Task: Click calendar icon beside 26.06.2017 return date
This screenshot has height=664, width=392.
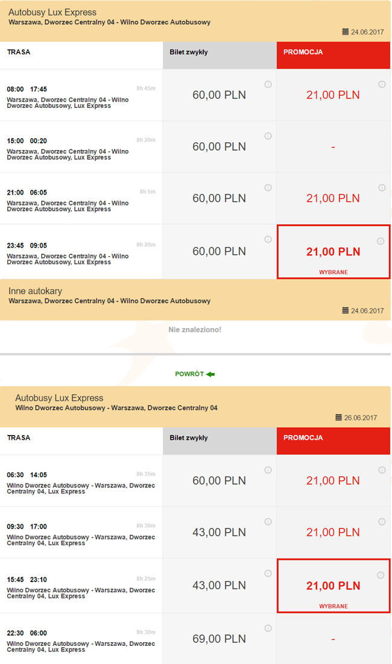Action: (x=338, y=418)
